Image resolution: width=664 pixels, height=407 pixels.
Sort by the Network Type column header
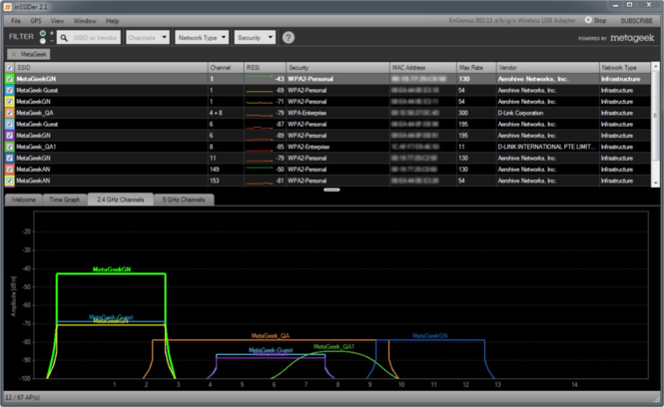[625, 68]
